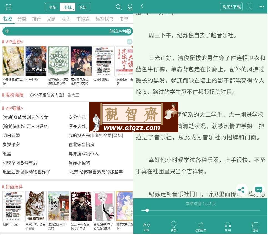Viewport: 268px width, 235px height.
Task: Expand VIP强推 section header
Action: coord(14,108)
